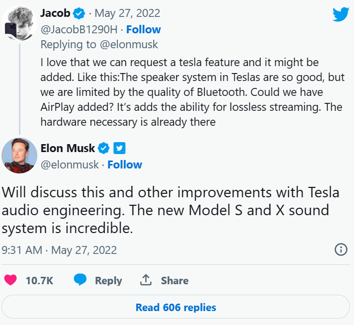Viewport: 354px width, 325px height.
Task: Click the Reply text label
Action: click(x=109, y=281)
